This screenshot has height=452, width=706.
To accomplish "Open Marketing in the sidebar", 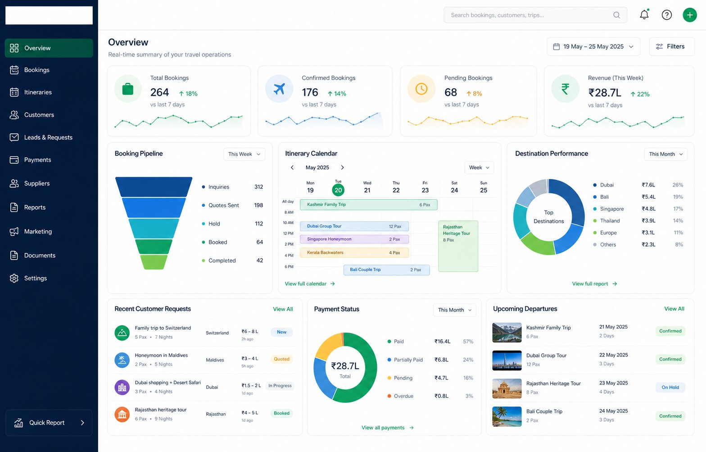I will click(x=49, y=231).
